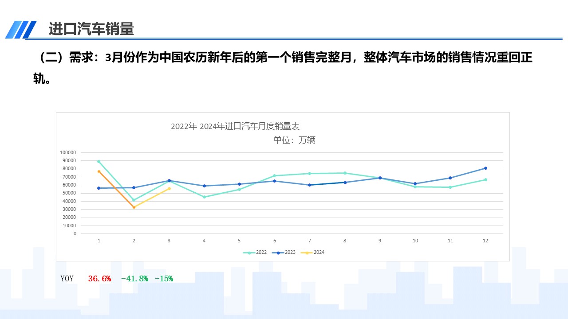This screenshot has height=319, width=568.
Task: Click the month 1 x-axis label
Action: 99,241
